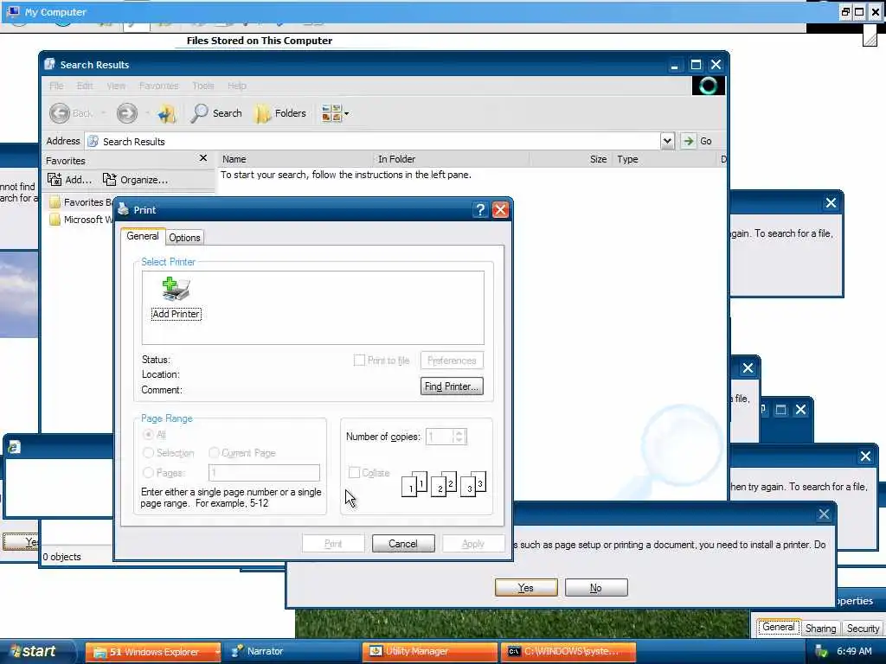Select the General tab in Print dialog
The height and width of the screenshot is (664, 886).
coord(143,236)
